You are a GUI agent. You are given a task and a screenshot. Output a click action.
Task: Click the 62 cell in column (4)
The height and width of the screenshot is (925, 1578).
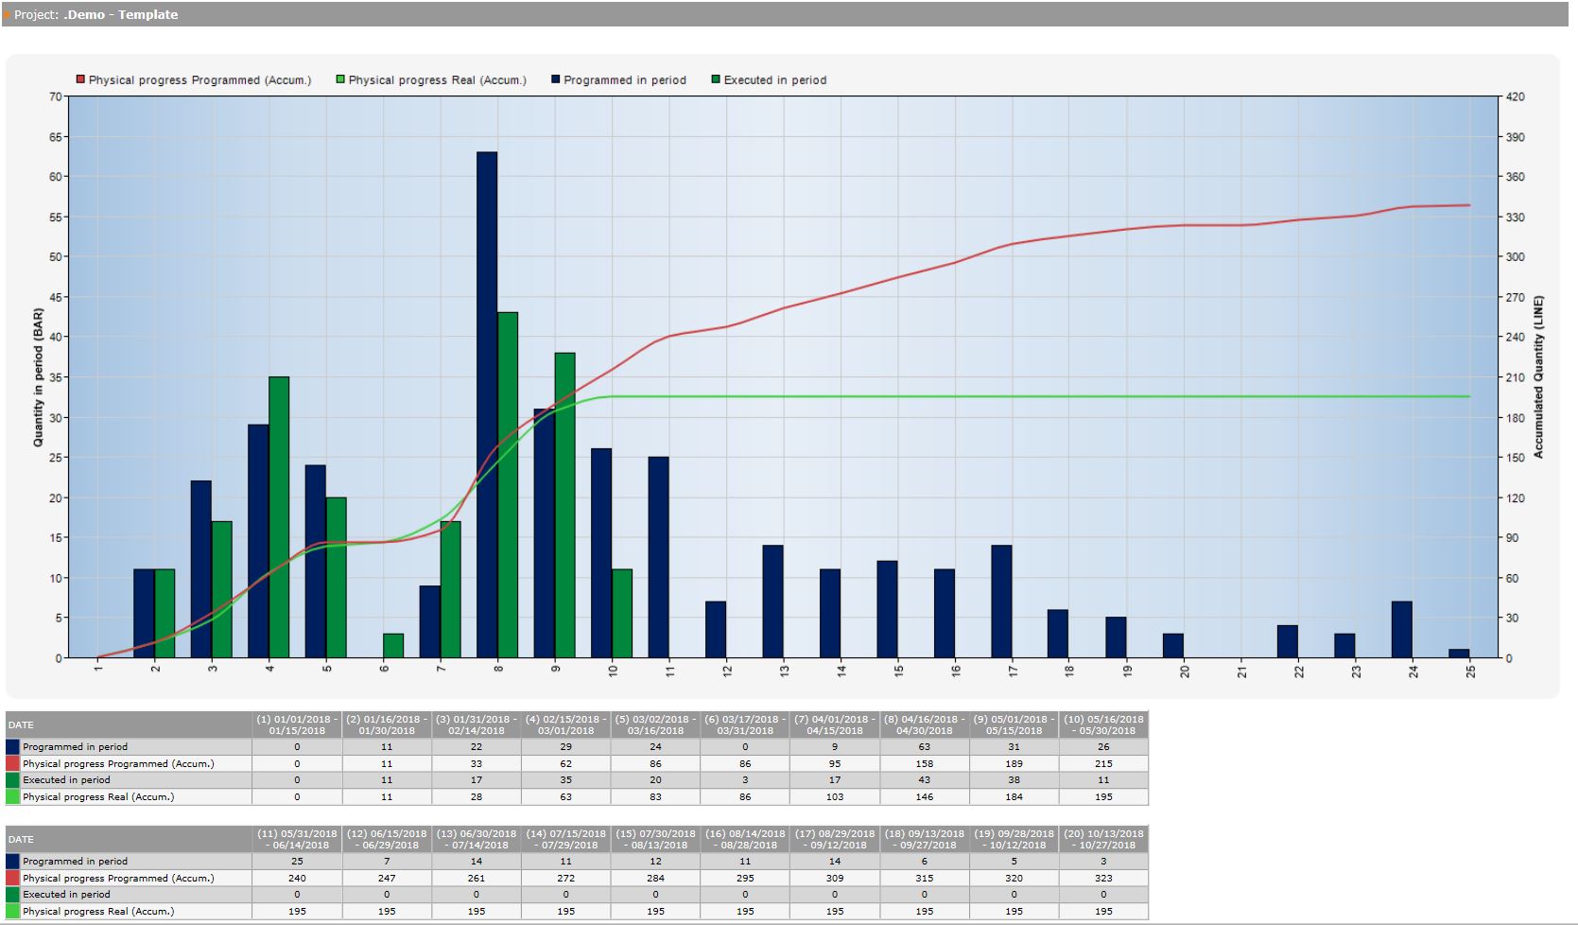(x=565, y=763)
